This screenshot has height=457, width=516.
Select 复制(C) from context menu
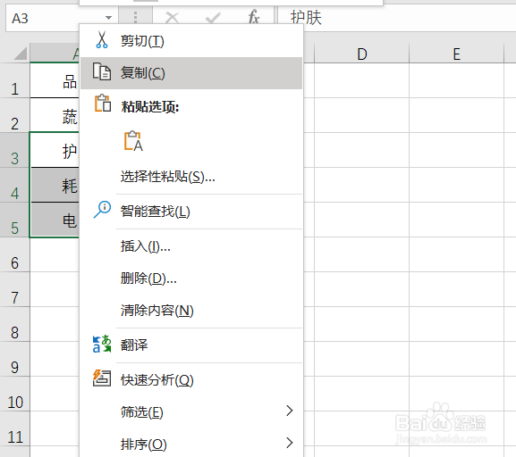[x=191, y=73]
